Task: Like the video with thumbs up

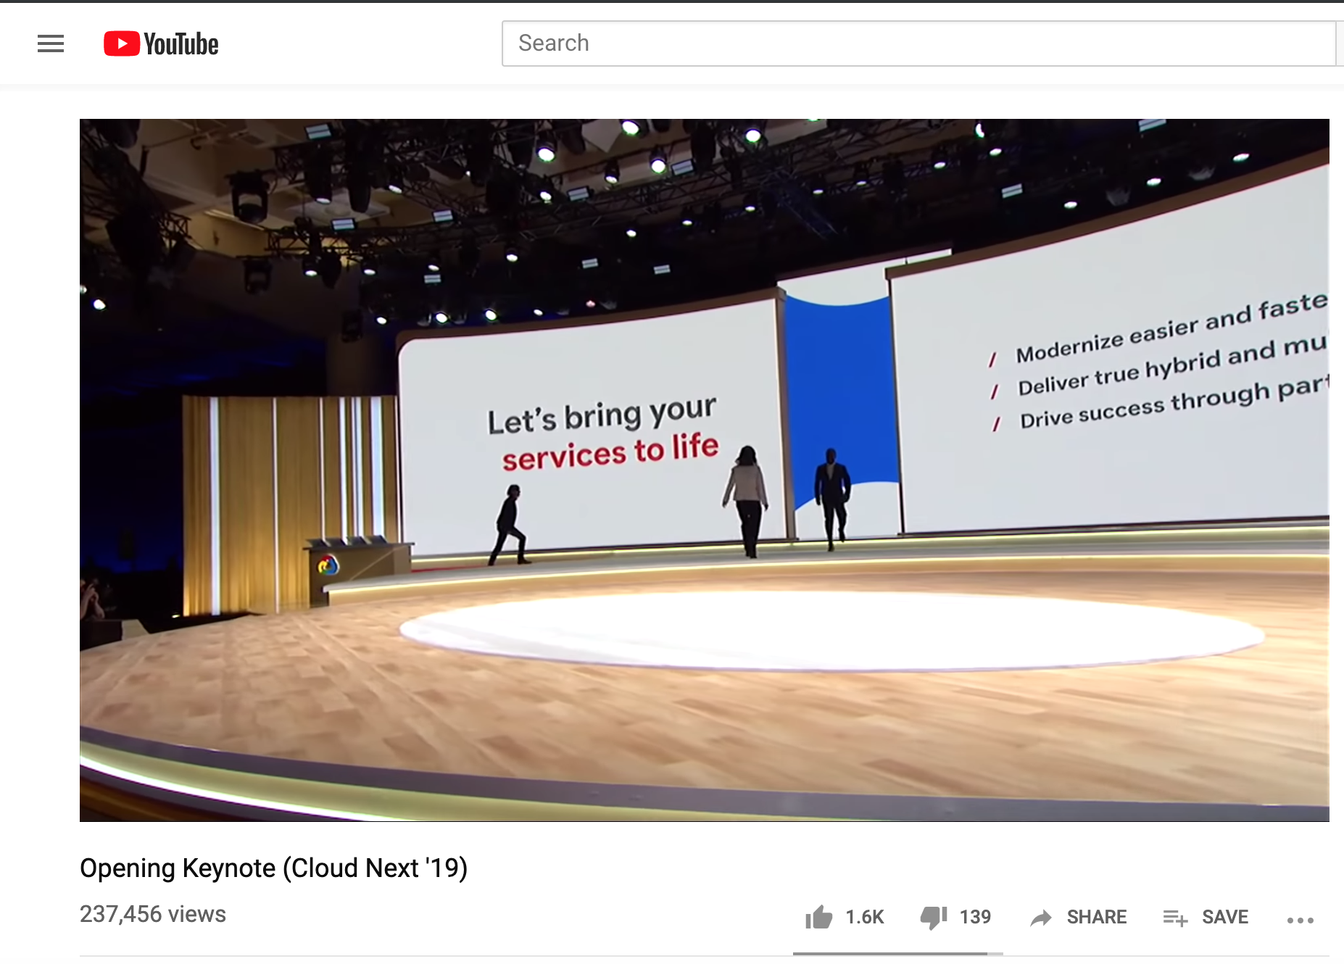Action: (x=819, y=918)
